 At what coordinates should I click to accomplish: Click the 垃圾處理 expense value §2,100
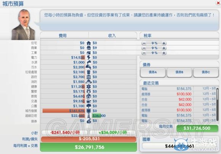(78, 72)
